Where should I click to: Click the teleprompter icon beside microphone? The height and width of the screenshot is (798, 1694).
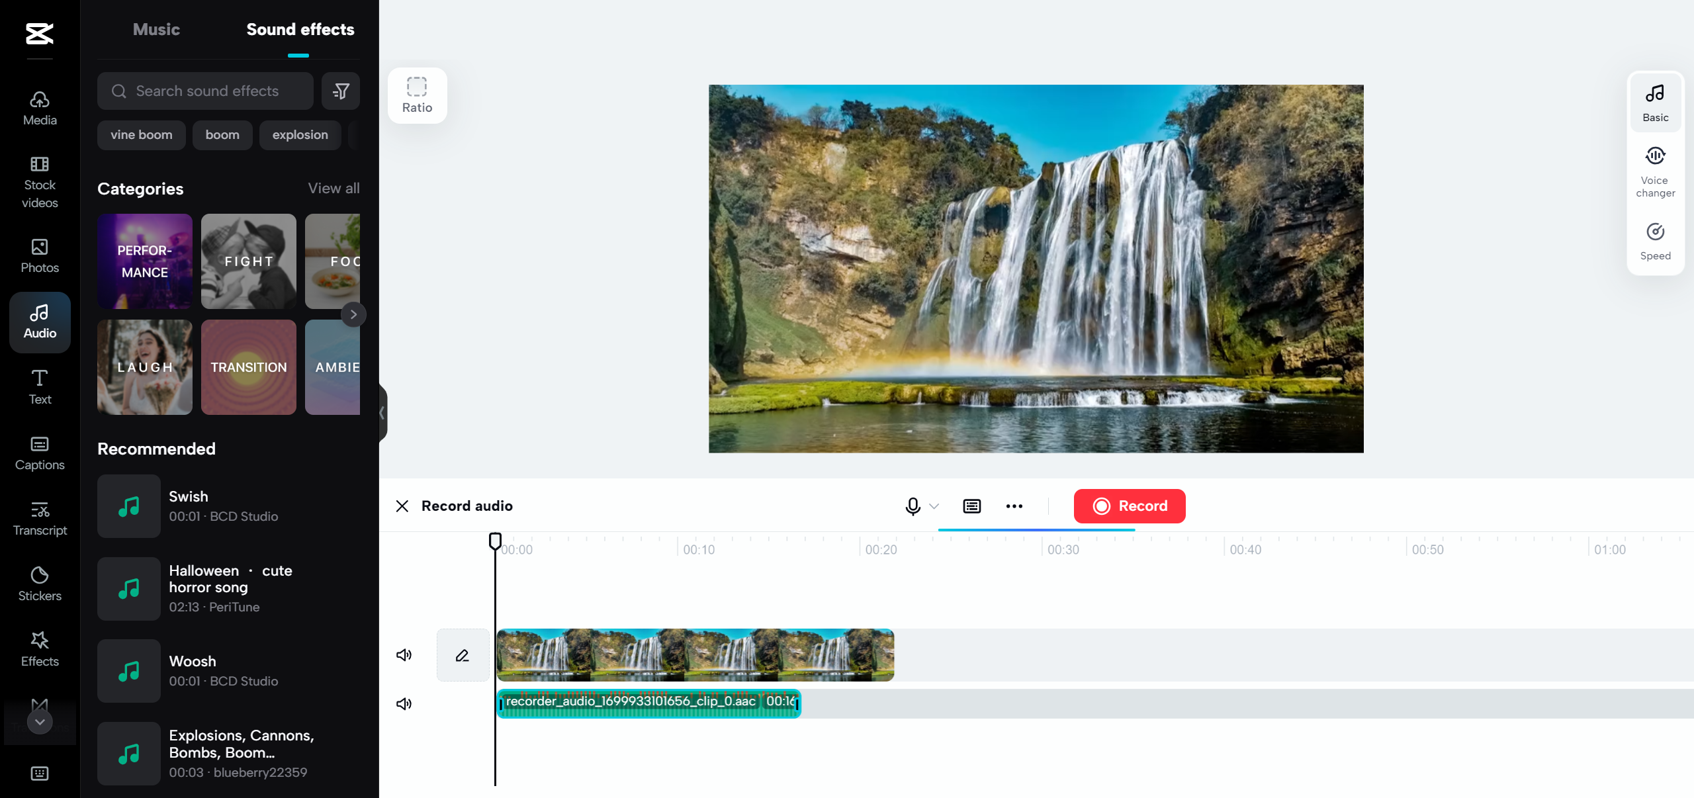[x=971, y=506]
